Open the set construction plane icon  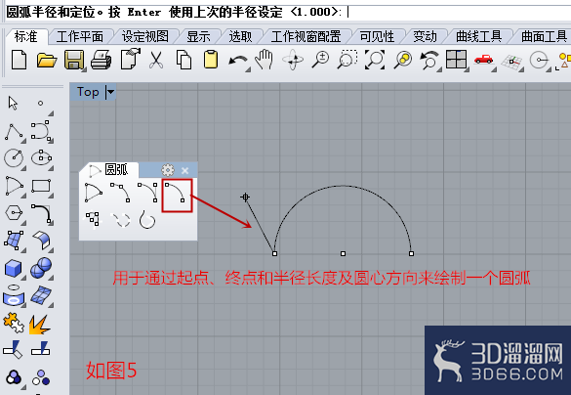click(511, 62)
